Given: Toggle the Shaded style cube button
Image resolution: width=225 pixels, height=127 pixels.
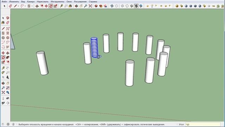Looking at the screenshot, I should click(x=131, y=6).
